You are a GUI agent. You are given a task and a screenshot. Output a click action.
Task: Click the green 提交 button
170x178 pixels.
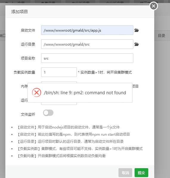click(141, 173)
